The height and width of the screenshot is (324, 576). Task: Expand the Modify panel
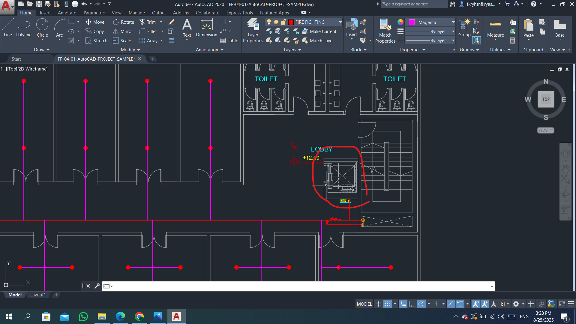[130, 49]
